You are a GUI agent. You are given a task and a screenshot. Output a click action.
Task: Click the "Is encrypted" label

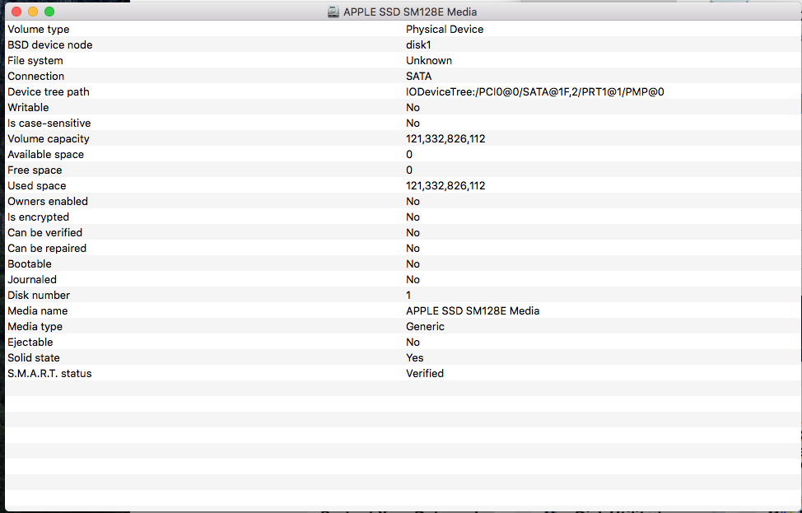[x=39, y=217]
